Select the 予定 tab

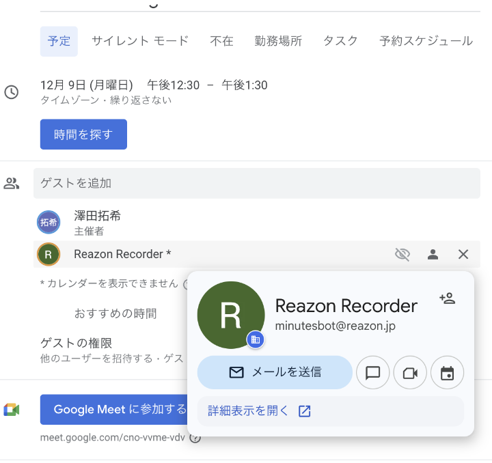click(x=59, y=42)
